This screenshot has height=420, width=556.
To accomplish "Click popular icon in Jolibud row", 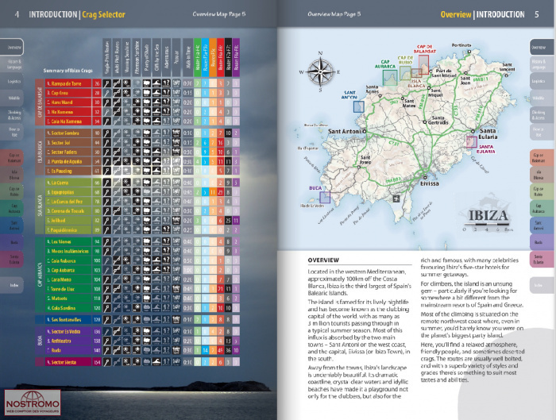I will 176,221.
